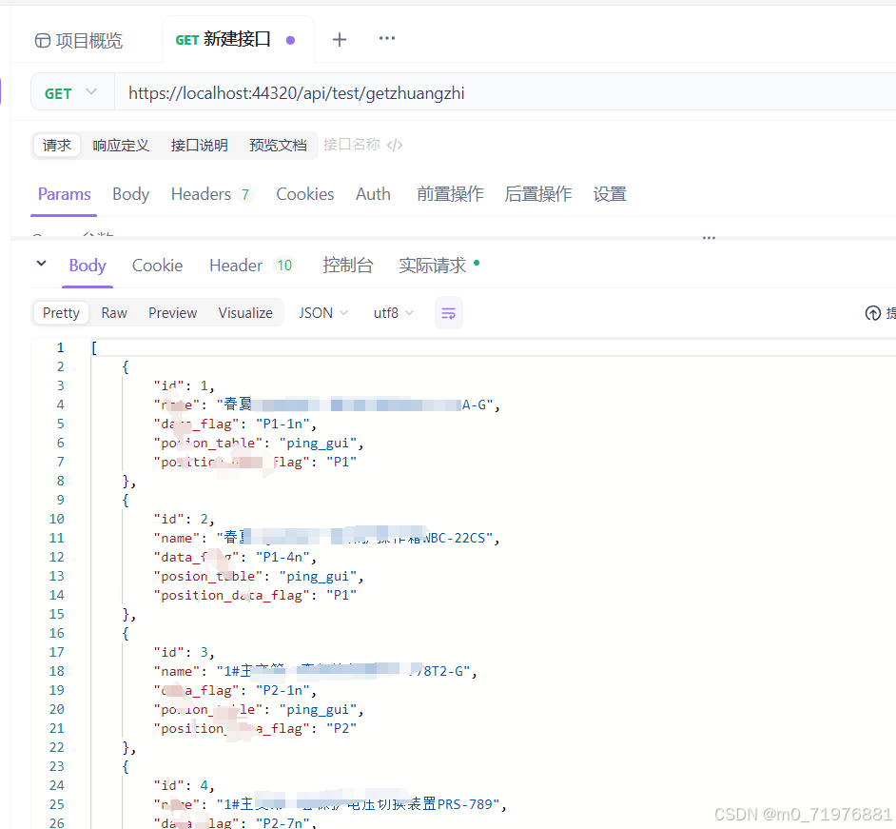The image size is (896, 829).
Task: Click the 项目概览 grid icon
Action: (41, 39)
